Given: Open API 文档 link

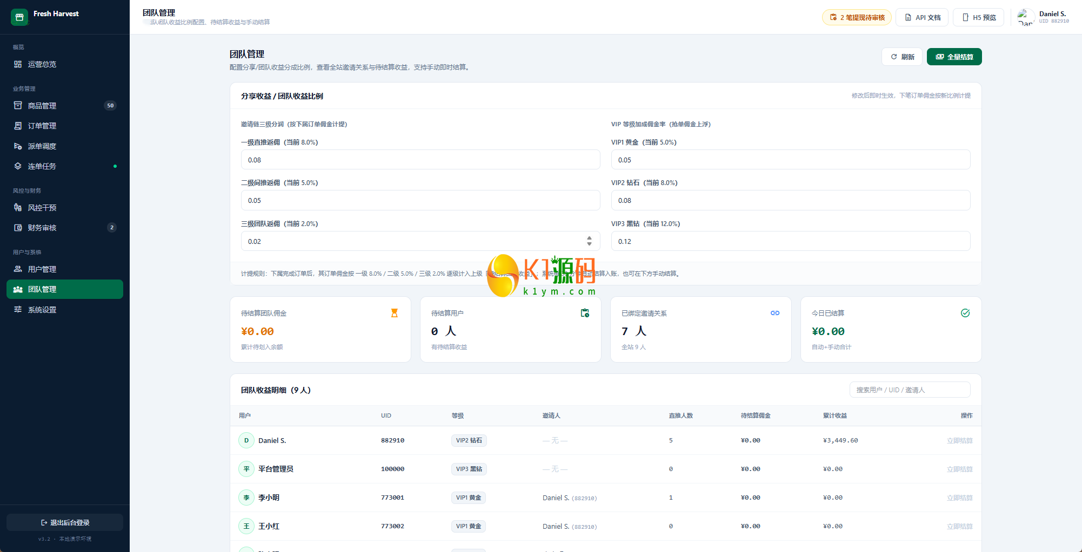Looking at the screenshot, I should (922, 17).
